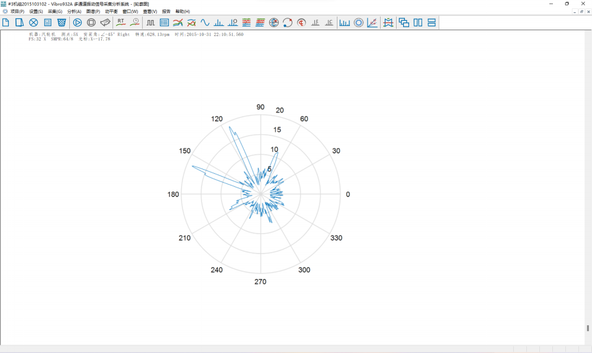Click the polar angle label 90
This screenshot has width=592, height=353.
(260, 107)
